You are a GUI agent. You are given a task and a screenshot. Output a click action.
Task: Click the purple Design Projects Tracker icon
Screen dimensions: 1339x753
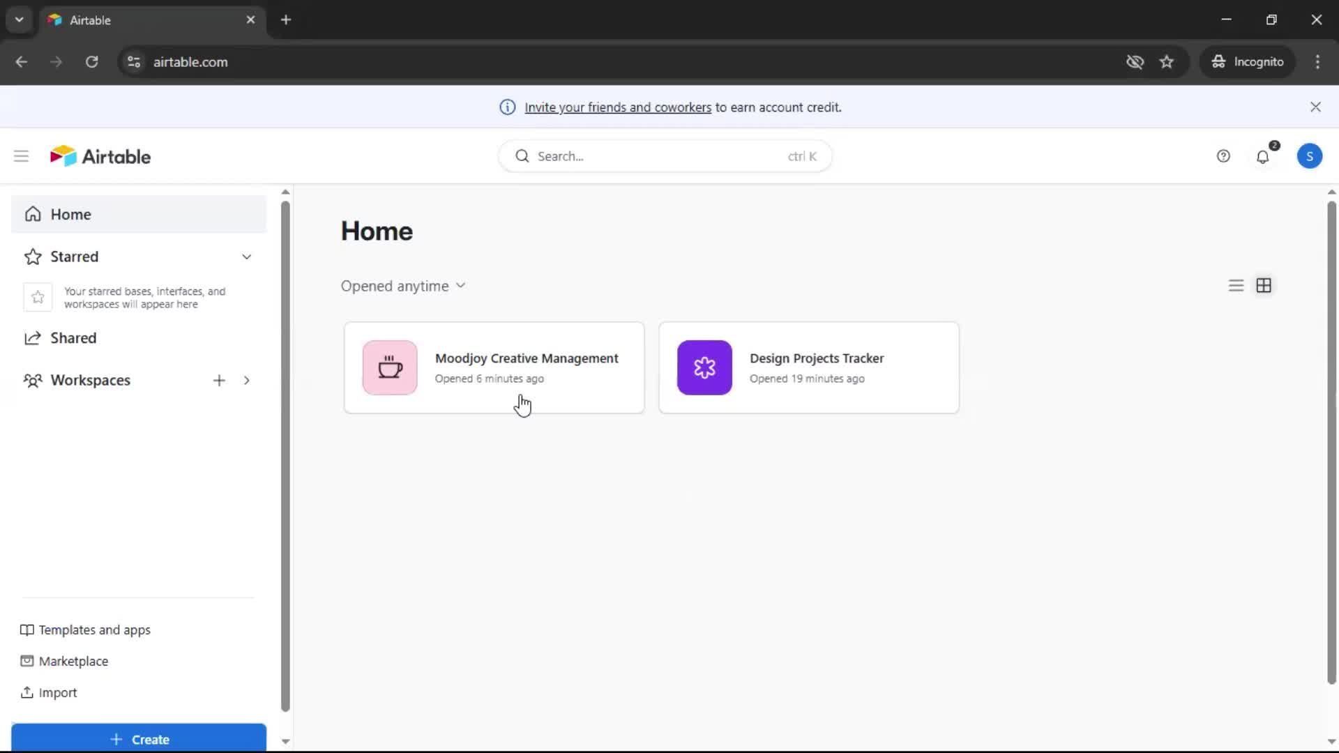[704, 367]
